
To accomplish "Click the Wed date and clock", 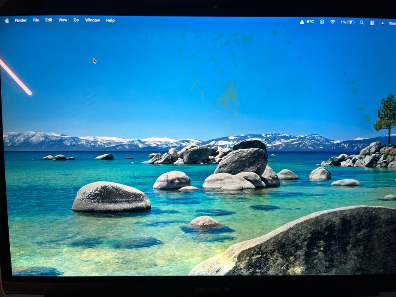I will (x=392, y=24).
